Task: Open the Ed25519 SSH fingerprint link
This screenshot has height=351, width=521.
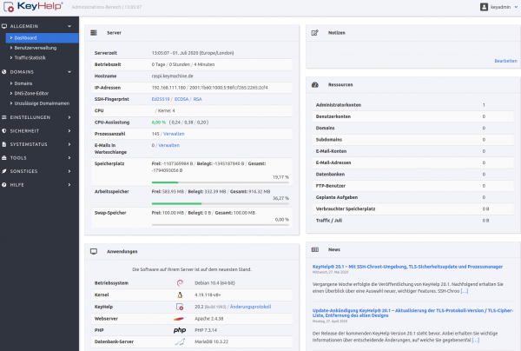Action: click(x=161, y=99)
